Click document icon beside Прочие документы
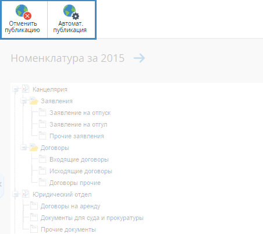Screen dimensions: 263x234 point(34,229)
